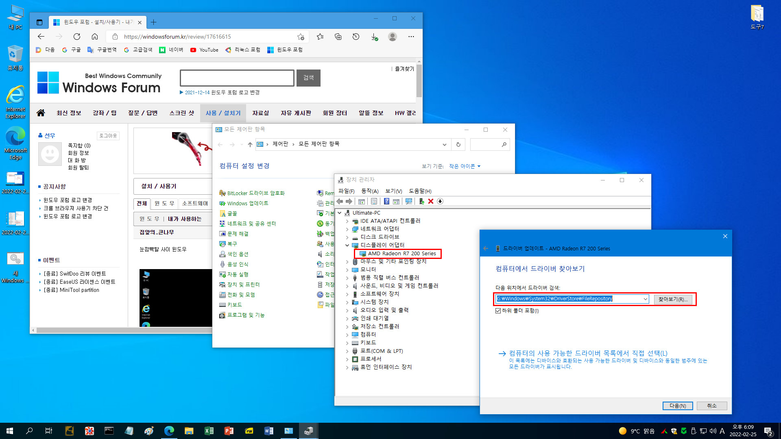The width and height of the screenshot is (781, 439).
Task: Click the 로그아웃 button on the forum
Action: tap(108, 135)
